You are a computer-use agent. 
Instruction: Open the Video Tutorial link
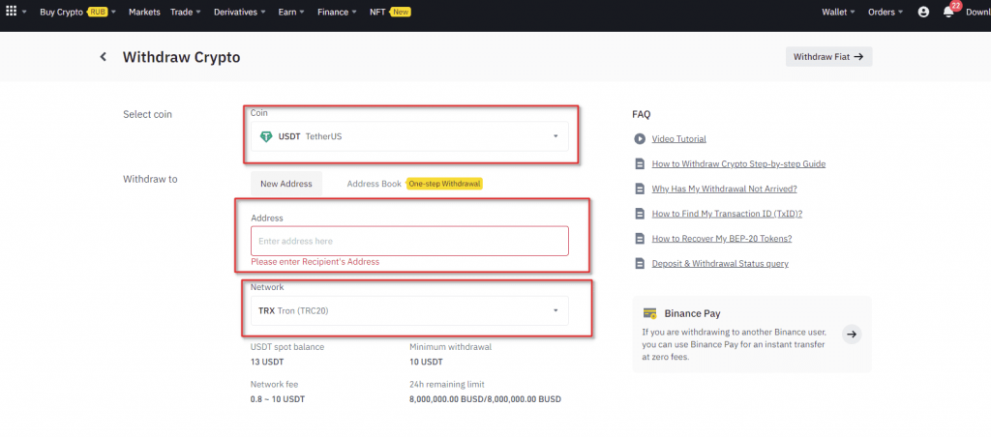[678, 138]
